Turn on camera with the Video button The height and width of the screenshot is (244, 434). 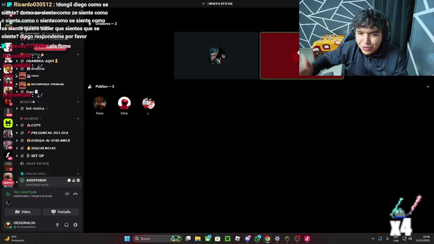pyautogui.click(x=23, y=212)
